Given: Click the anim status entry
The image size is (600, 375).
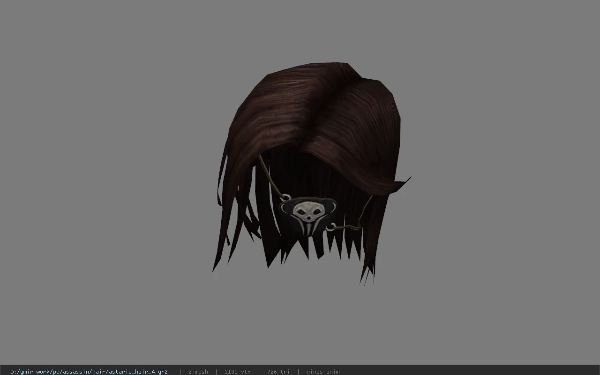Looking at the screenshot, I should click(x=323, y=372).
